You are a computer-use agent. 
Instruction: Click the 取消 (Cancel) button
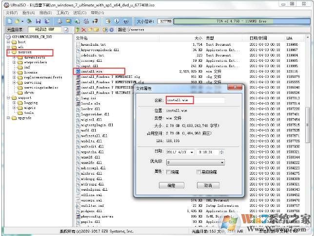point(208,185)
